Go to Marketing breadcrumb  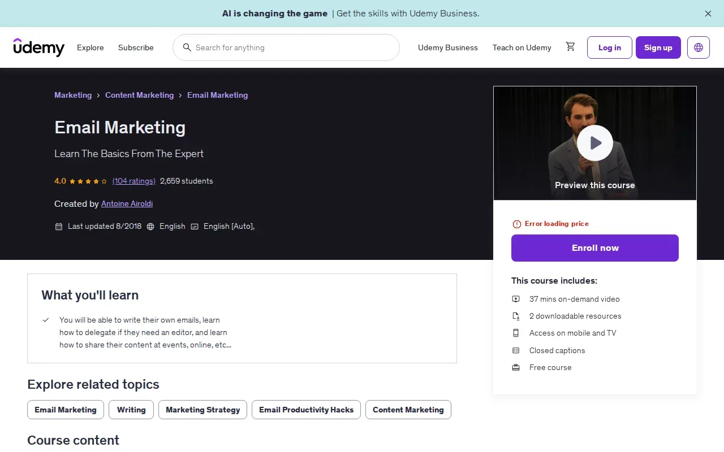point(73,95)
